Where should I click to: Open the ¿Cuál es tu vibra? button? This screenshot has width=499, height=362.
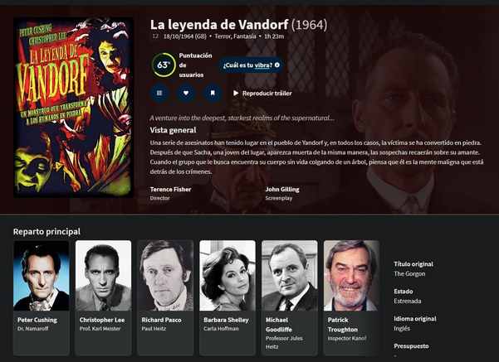point(251,65)
